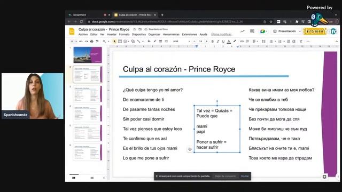Click the Última modificación link
This screenshot has width=342, height=192.
click(222, 34)
